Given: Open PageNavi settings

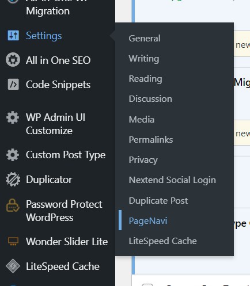Looking at the screenshot, I should point(148,221).
